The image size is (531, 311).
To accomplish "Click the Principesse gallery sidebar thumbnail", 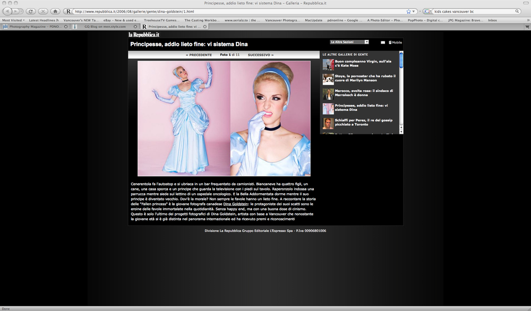I will click(328, 109).
